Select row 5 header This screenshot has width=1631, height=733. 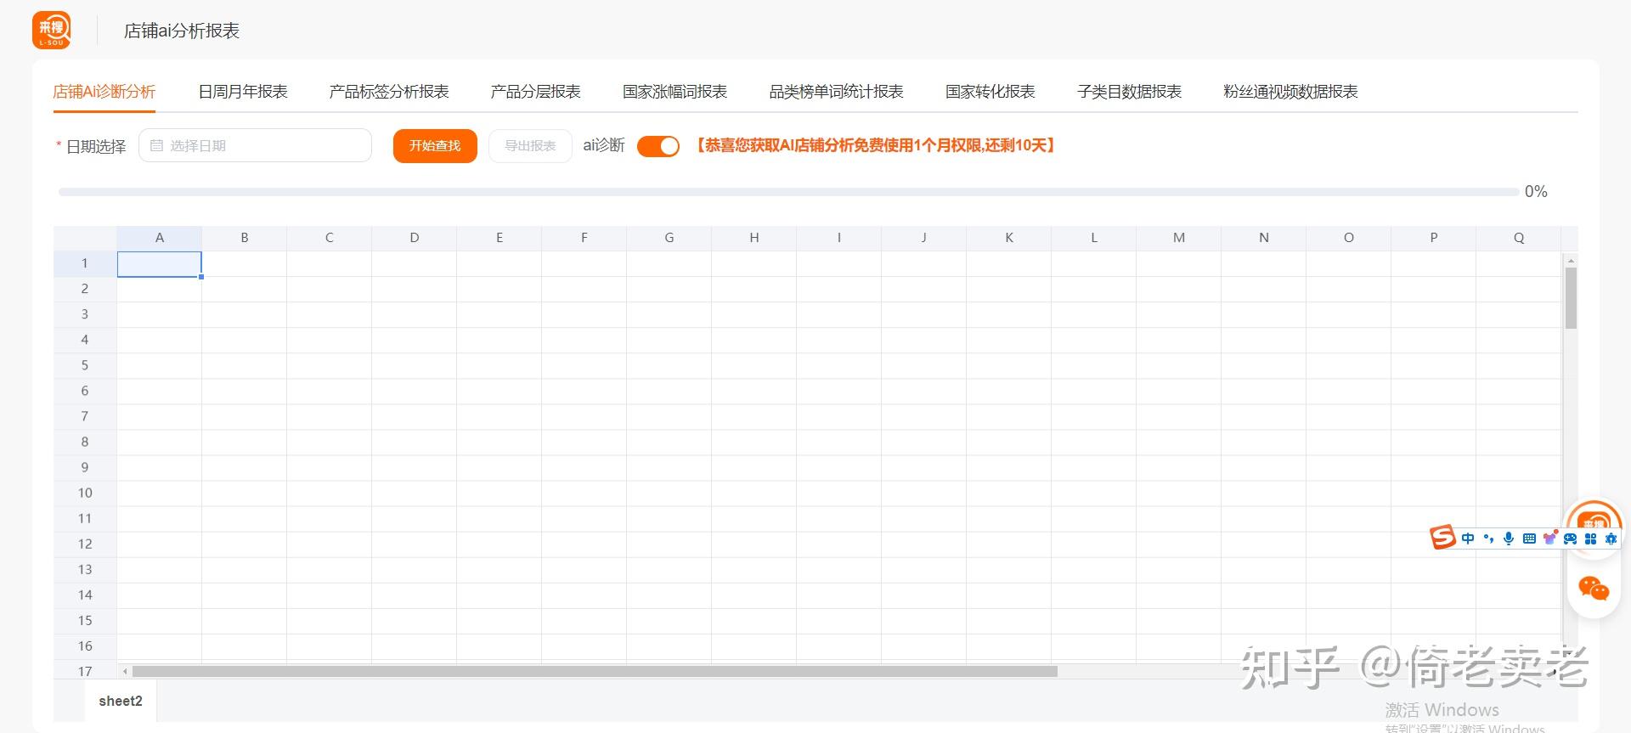coord(85,366)
